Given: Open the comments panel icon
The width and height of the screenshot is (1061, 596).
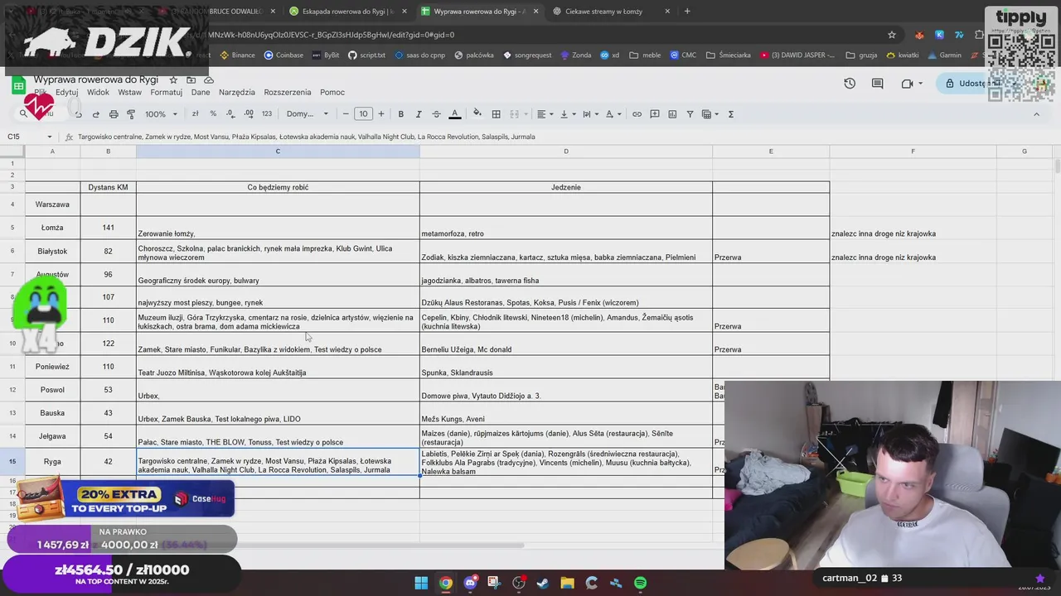Looking at the screenshot, I should 878,84.
